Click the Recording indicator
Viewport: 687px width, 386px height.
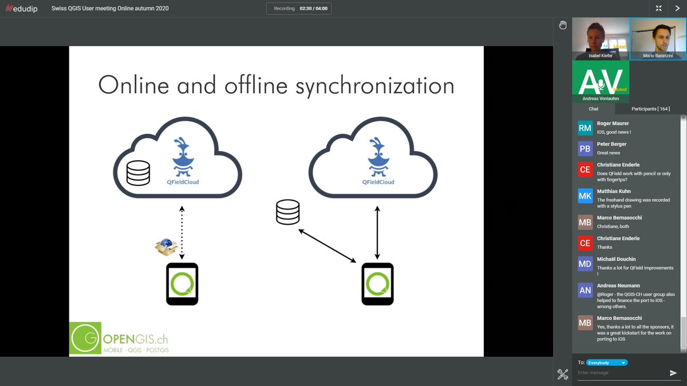[x=299, y=9]
